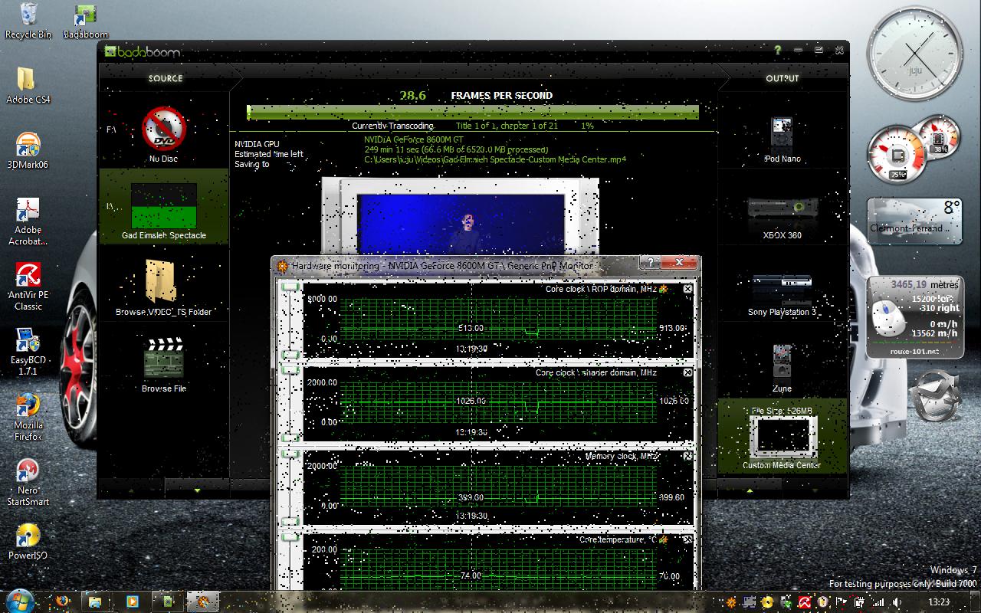Switch to Badaboom taskbar button
981x613 pixels.
(168, 601)
